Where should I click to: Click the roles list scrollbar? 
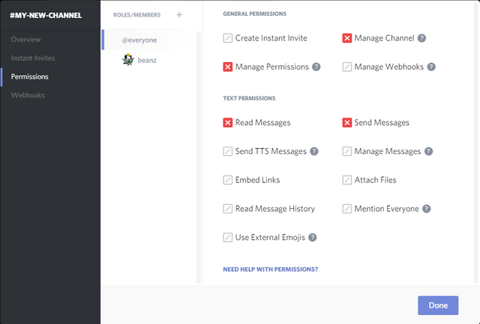(x=198, y=158)
